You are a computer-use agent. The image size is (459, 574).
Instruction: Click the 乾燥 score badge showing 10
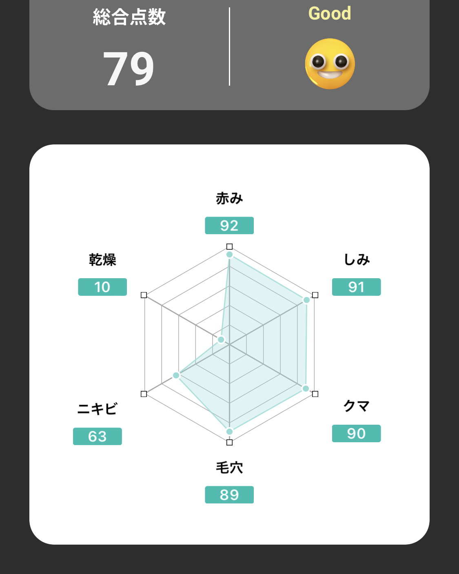tap(102, 287)
